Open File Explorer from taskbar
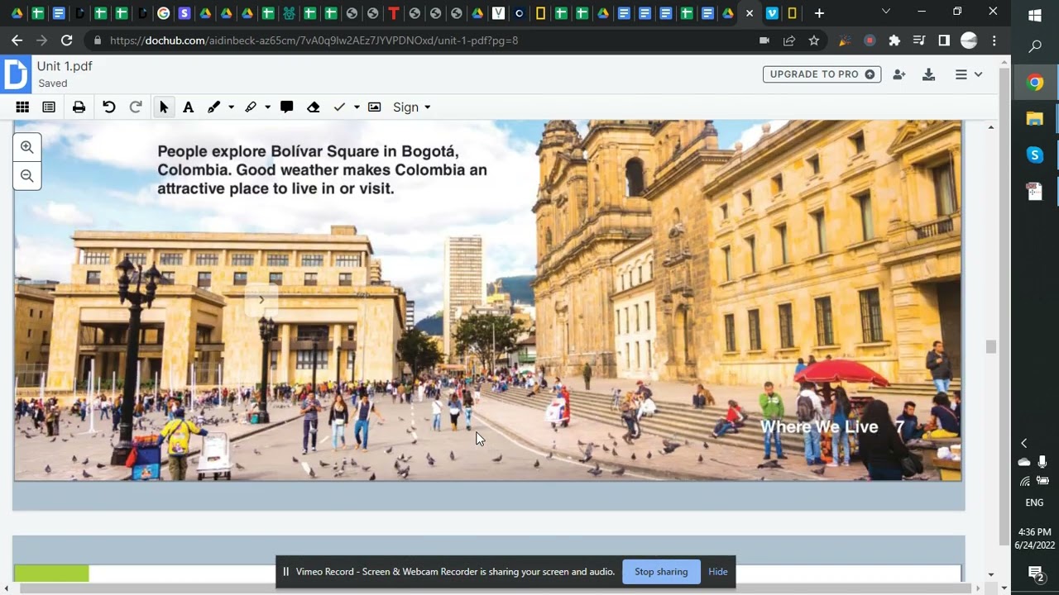Screen dimensions: 1059x595 point(1035,118)
